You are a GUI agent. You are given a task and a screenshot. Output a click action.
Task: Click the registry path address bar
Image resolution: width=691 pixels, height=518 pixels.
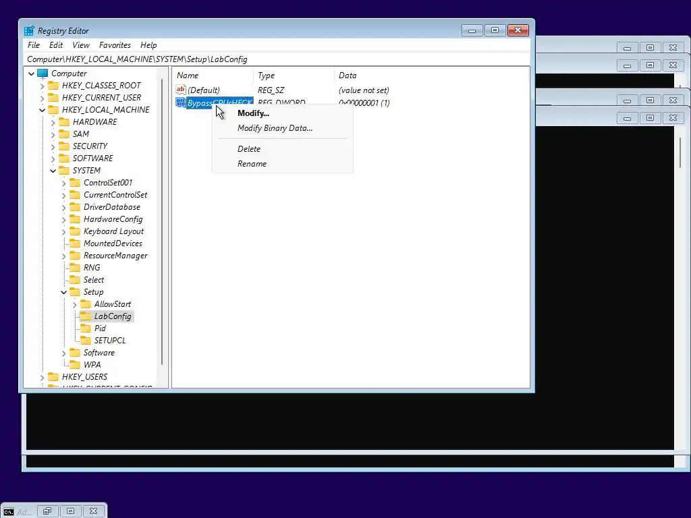277,59
